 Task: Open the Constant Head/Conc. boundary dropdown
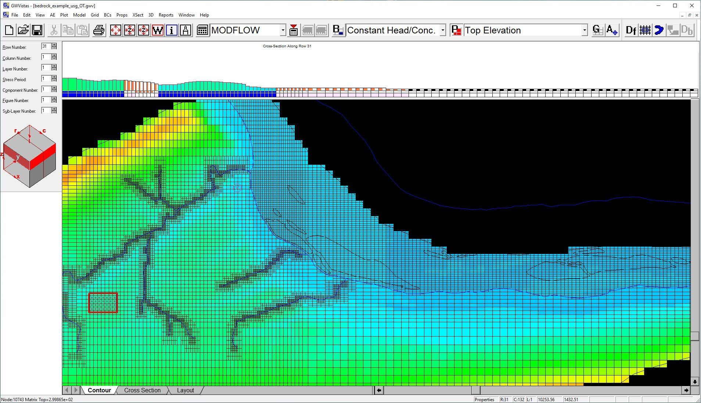443,30
